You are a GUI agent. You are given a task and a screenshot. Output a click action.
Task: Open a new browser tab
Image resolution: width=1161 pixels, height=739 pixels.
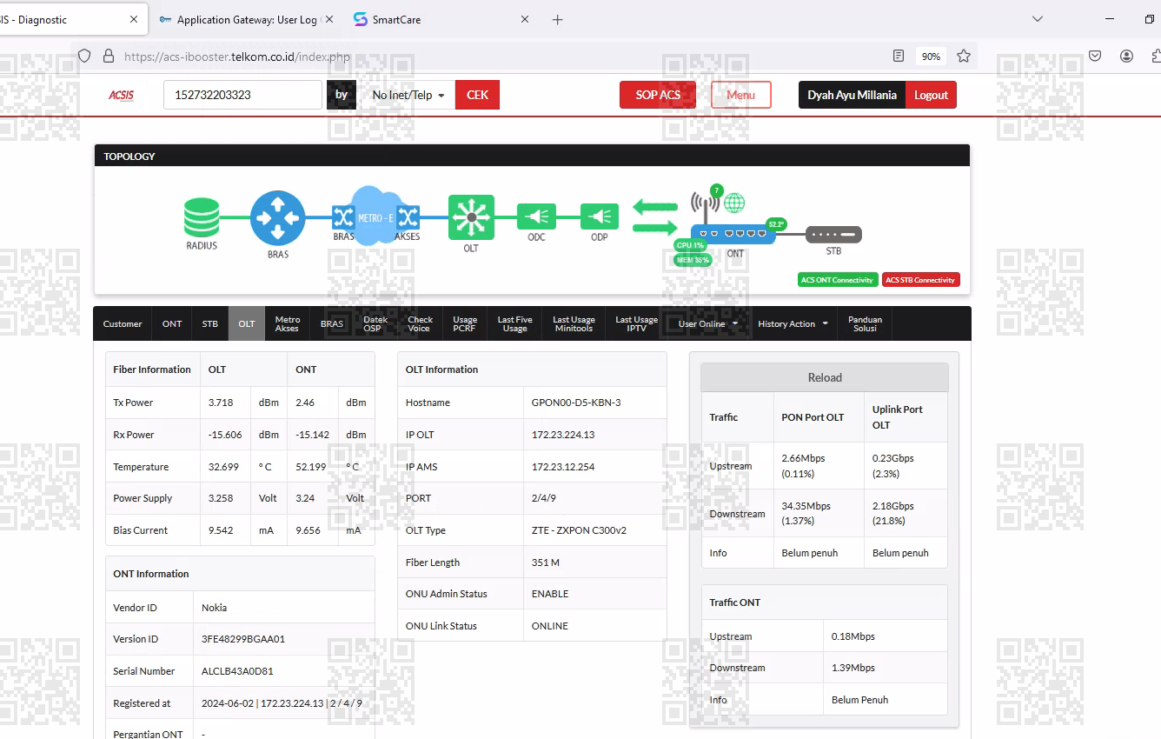coord(558,19)
